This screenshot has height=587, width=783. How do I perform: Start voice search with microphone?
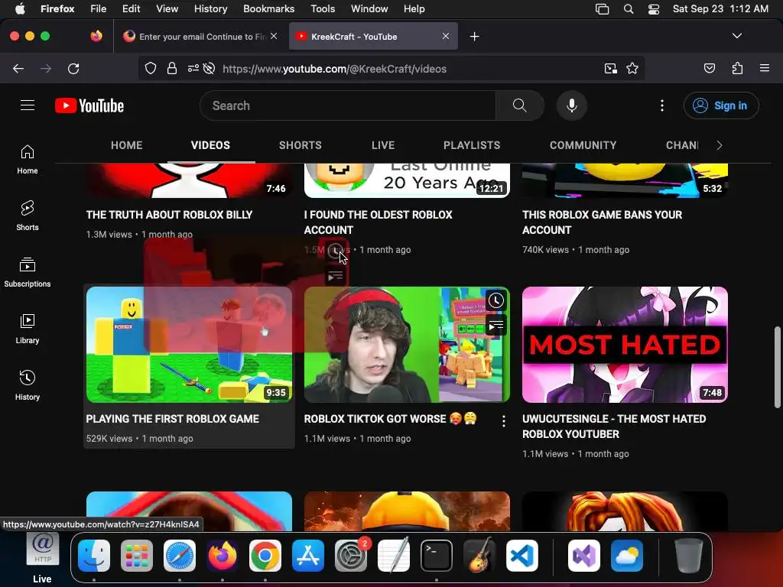(x=572, y=105)
